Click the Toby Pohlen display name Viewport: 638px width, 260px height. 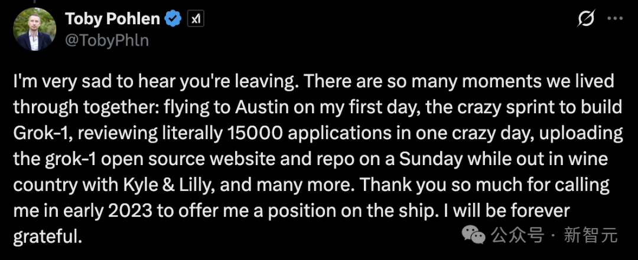point(112,19)
